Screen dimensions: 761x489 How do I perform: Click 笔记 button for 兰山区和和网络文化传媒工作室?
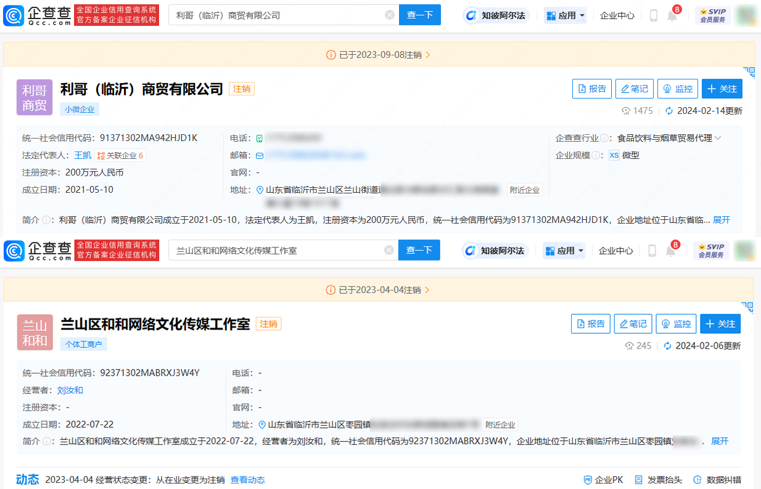(x=633, y=324)
